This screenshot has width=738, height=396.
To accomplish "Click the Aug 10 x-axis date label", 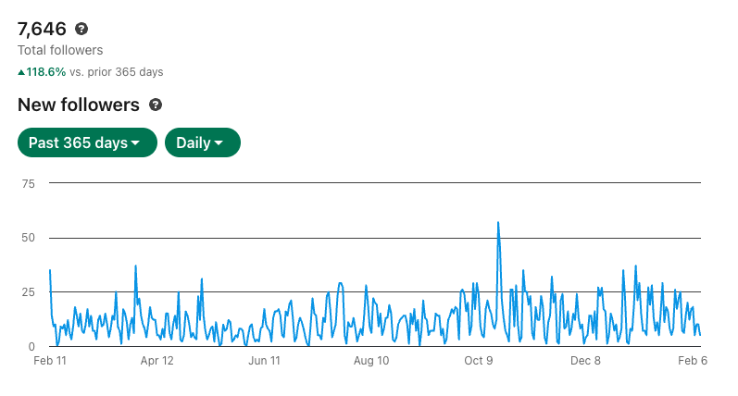I will [x=371, y=361].
